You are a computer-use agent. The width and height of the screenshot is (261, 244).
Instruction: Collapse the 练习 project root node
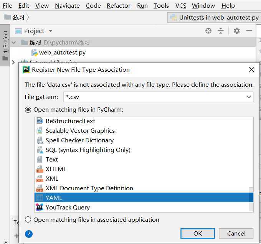click(14, 43)
